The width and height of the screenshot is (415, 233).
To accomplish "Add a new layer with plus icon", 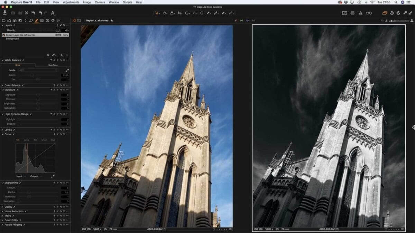I will (61, 55).
